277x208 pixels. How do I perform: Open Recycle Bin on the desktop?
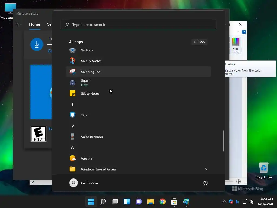coord(263,170)
